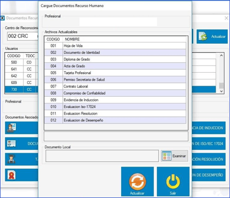Screen dimensions: 230x198
Task: Select row 006 Permiso Secretaria de Salud
Action: (x=115, y=80)
